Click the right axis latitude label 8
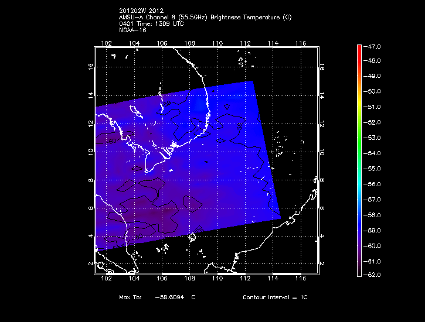The height and width of the screenshot is (322, 425). (x=322, y=180)
